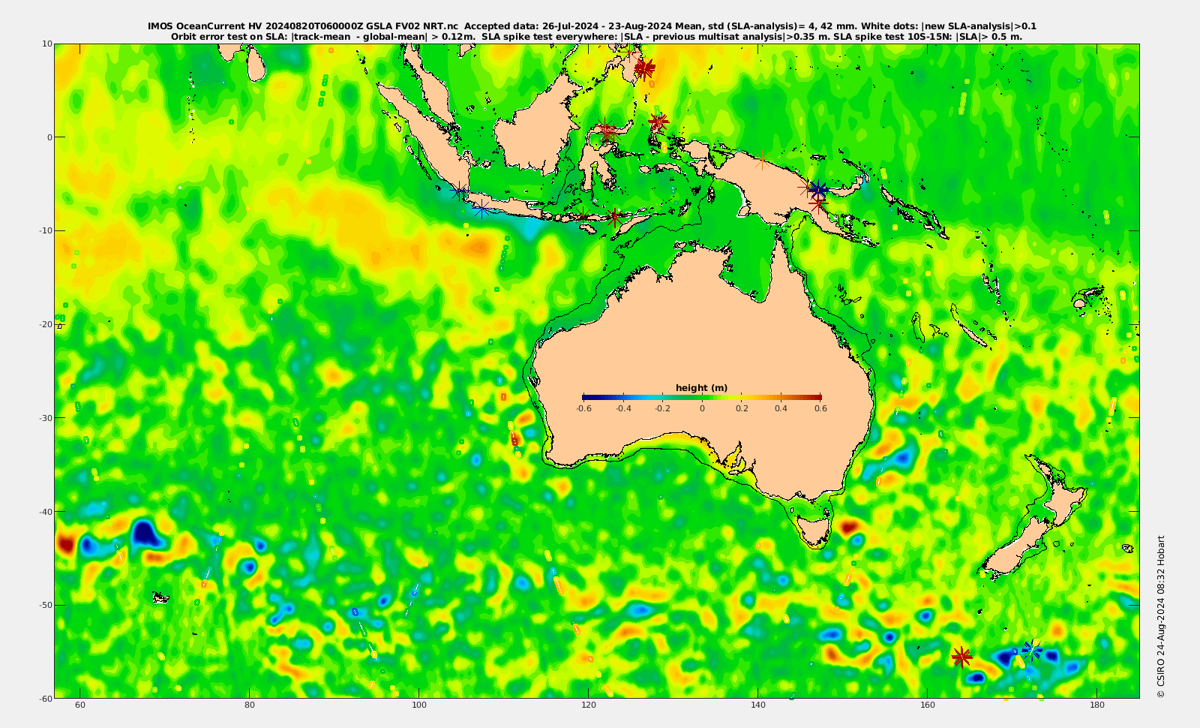The image size is (1200, 728).
Task: Click the file name "GSLA FV02 NRT.nc" in the title
Action: pyautogui.click(x=412, y=26)
